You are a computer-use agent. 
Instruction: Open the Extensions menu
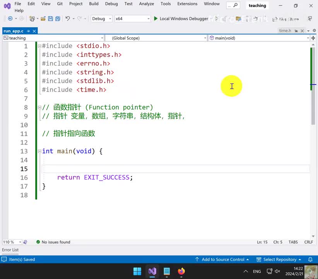187,3
